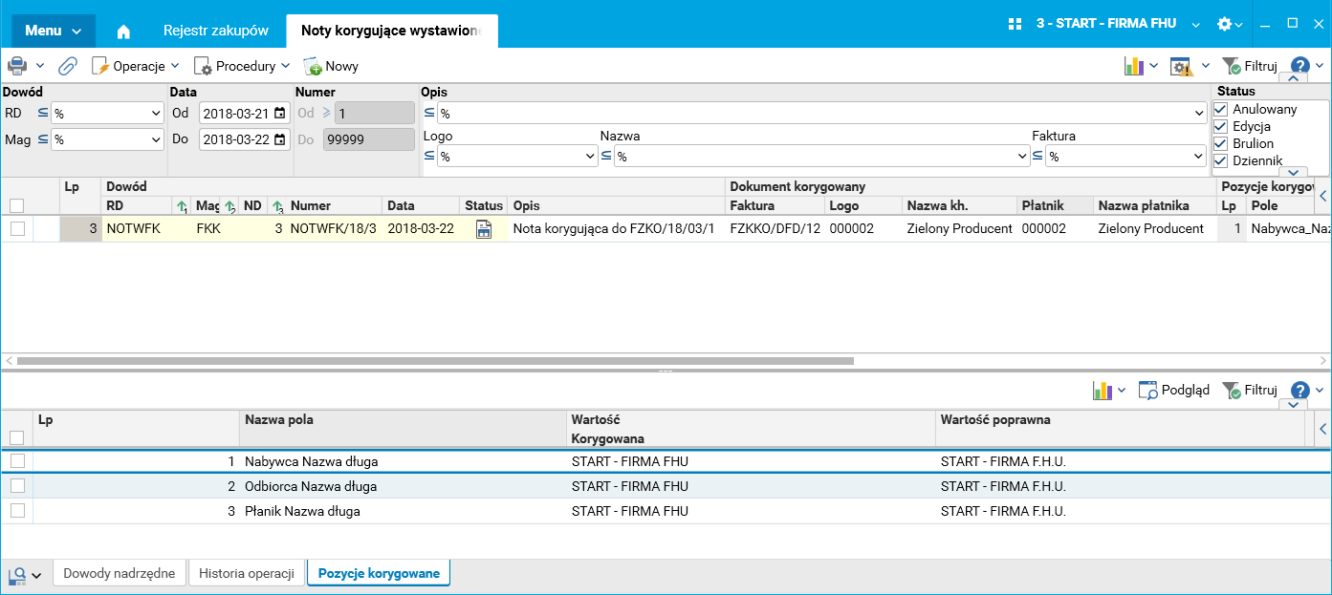Click the home icon tab
This screenshot has height=595, width=1332.
pyautogui.click(x=123, y=32)
